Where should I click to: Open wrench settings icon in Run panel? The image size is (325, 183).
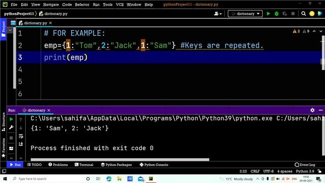11,128
